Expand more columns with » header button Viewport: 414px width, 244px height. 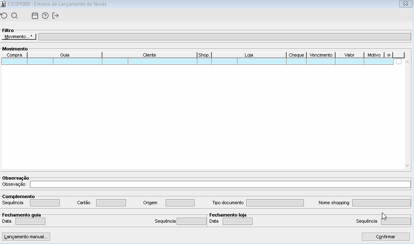(389, 55)
